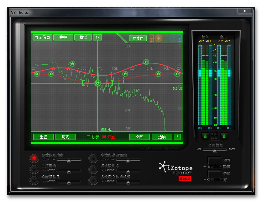262x202 pixels.
Task: Select the 响度最佳化 module button
Action: [34, 180]
